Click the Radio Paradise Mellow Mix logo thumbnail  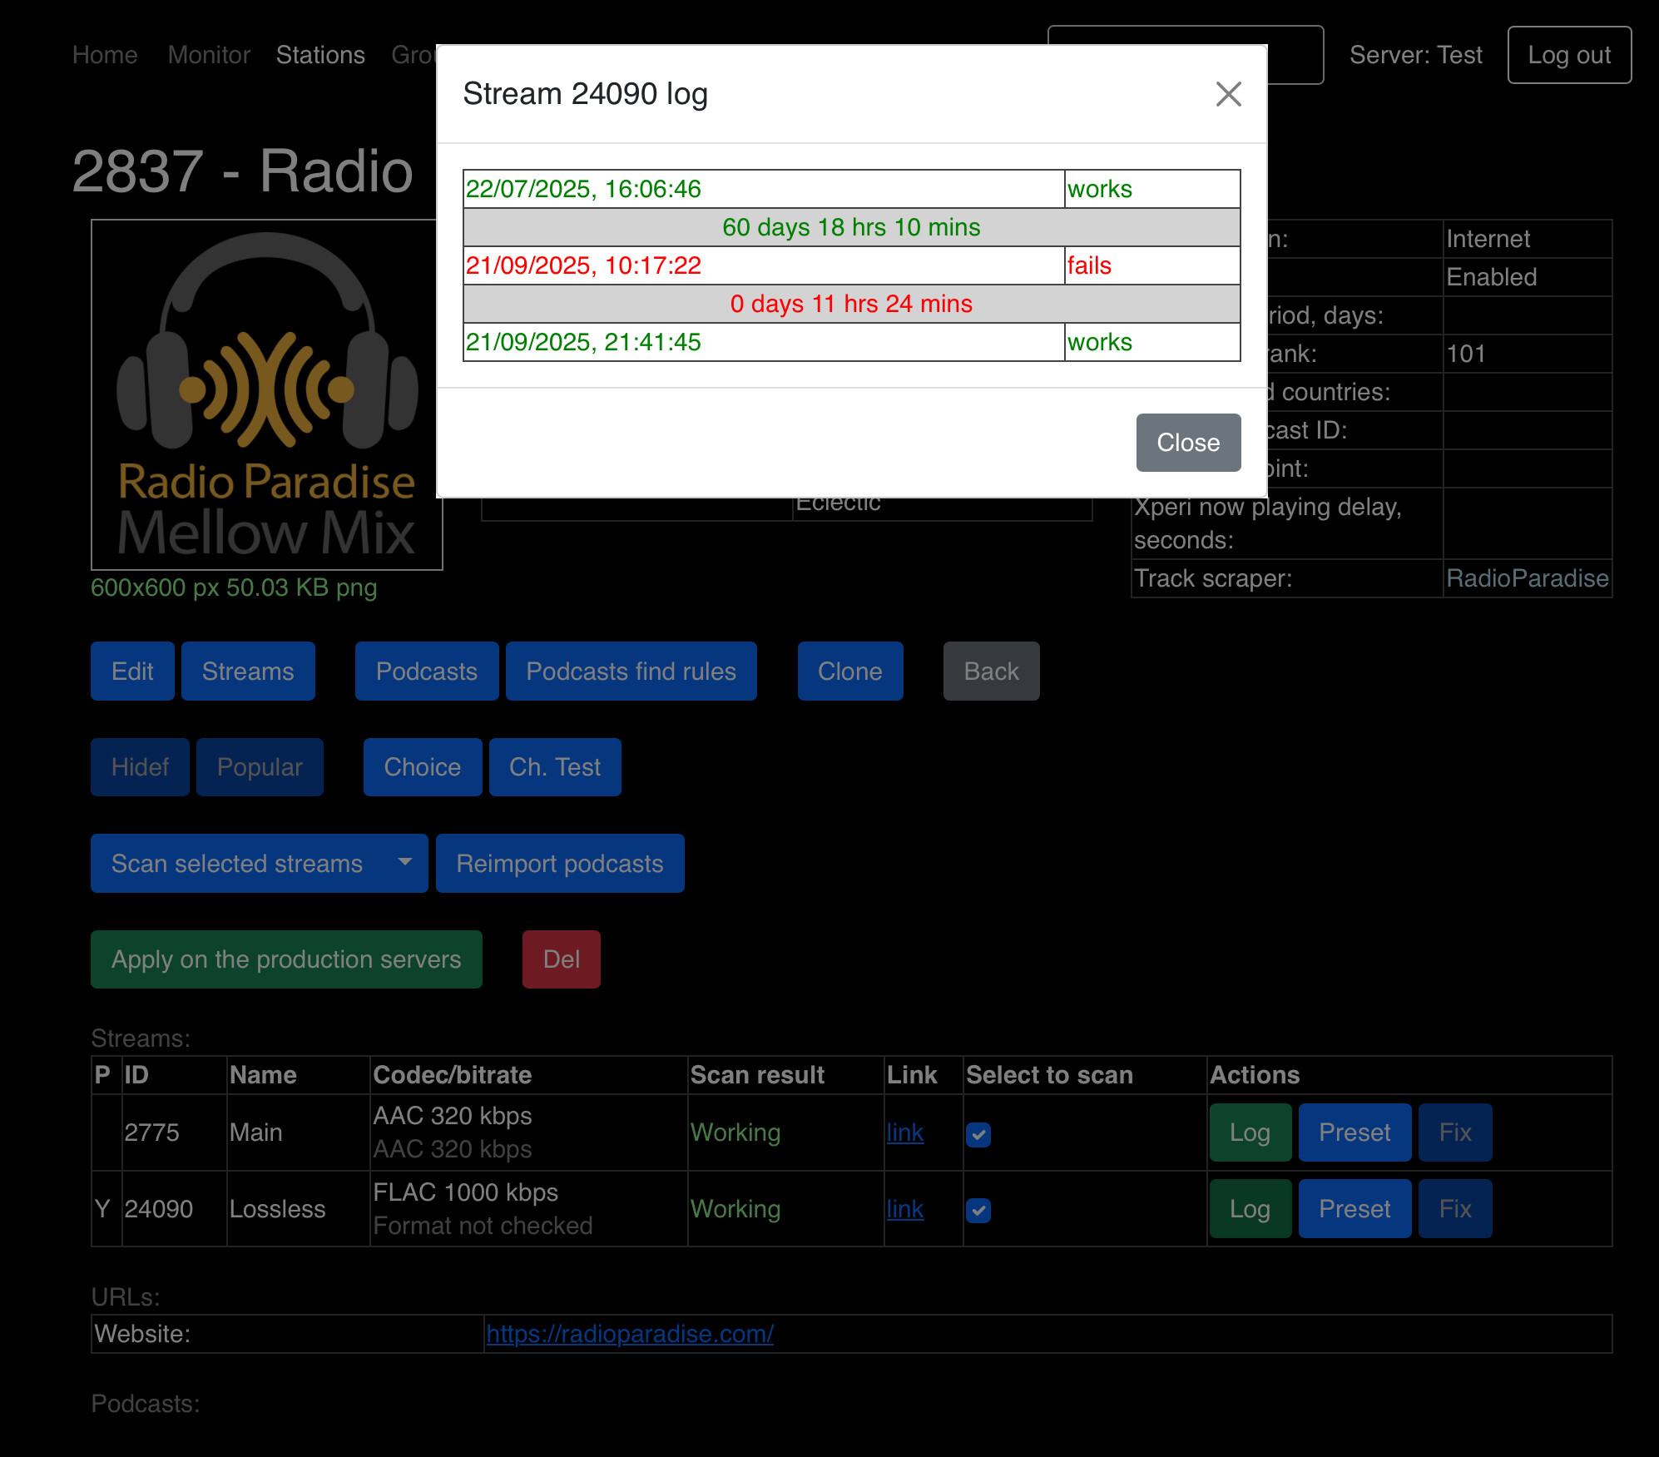(266, 395)
